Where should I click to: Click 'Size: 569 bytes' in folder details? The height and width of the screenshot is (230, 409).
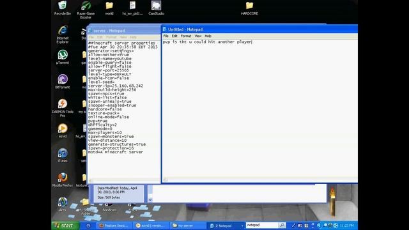click(109, 197)
